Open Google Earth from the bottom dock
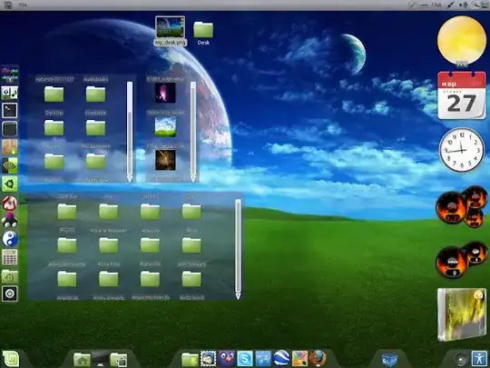Viewport: 490px width, 368px height. click(281, 359)
